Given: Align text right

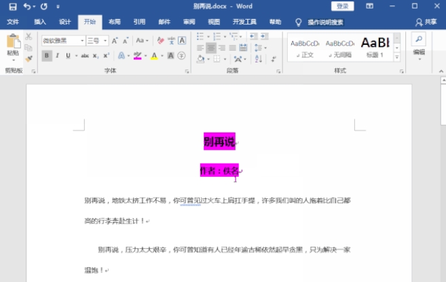Looking at the screenshot, I should point(222,48).
